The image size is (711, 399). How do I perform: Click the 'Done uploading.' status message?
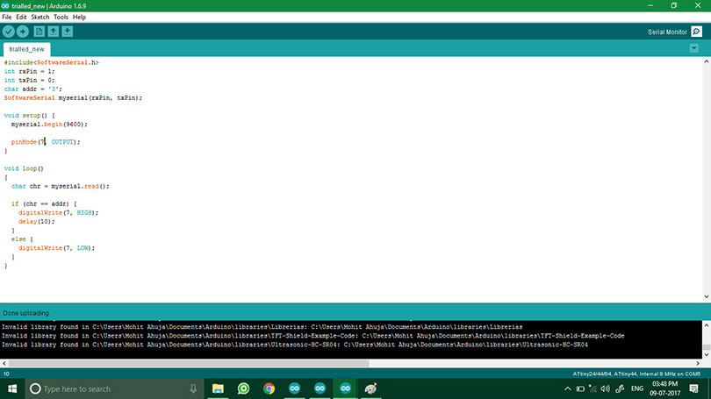(26, 313)
